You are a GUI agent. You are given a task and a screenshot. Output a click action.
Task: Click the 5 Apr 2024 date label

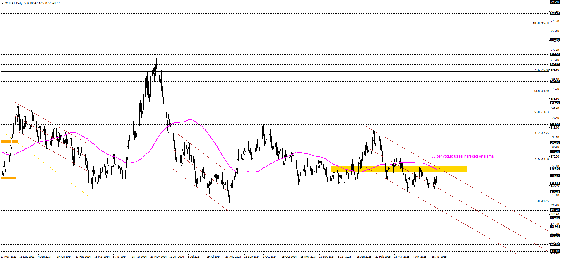[x=120, y=257]
